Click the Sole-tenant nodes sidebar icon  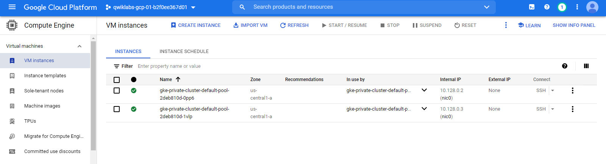(x=12, y=91)
